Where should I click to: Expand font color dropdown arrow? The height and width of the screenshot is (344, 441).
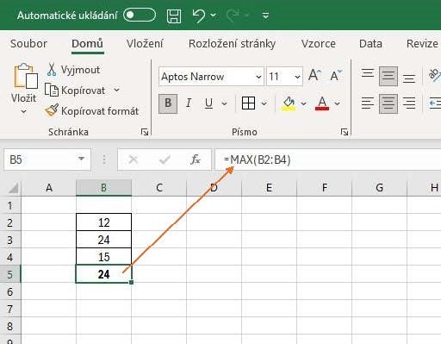[x=337, y=103]
